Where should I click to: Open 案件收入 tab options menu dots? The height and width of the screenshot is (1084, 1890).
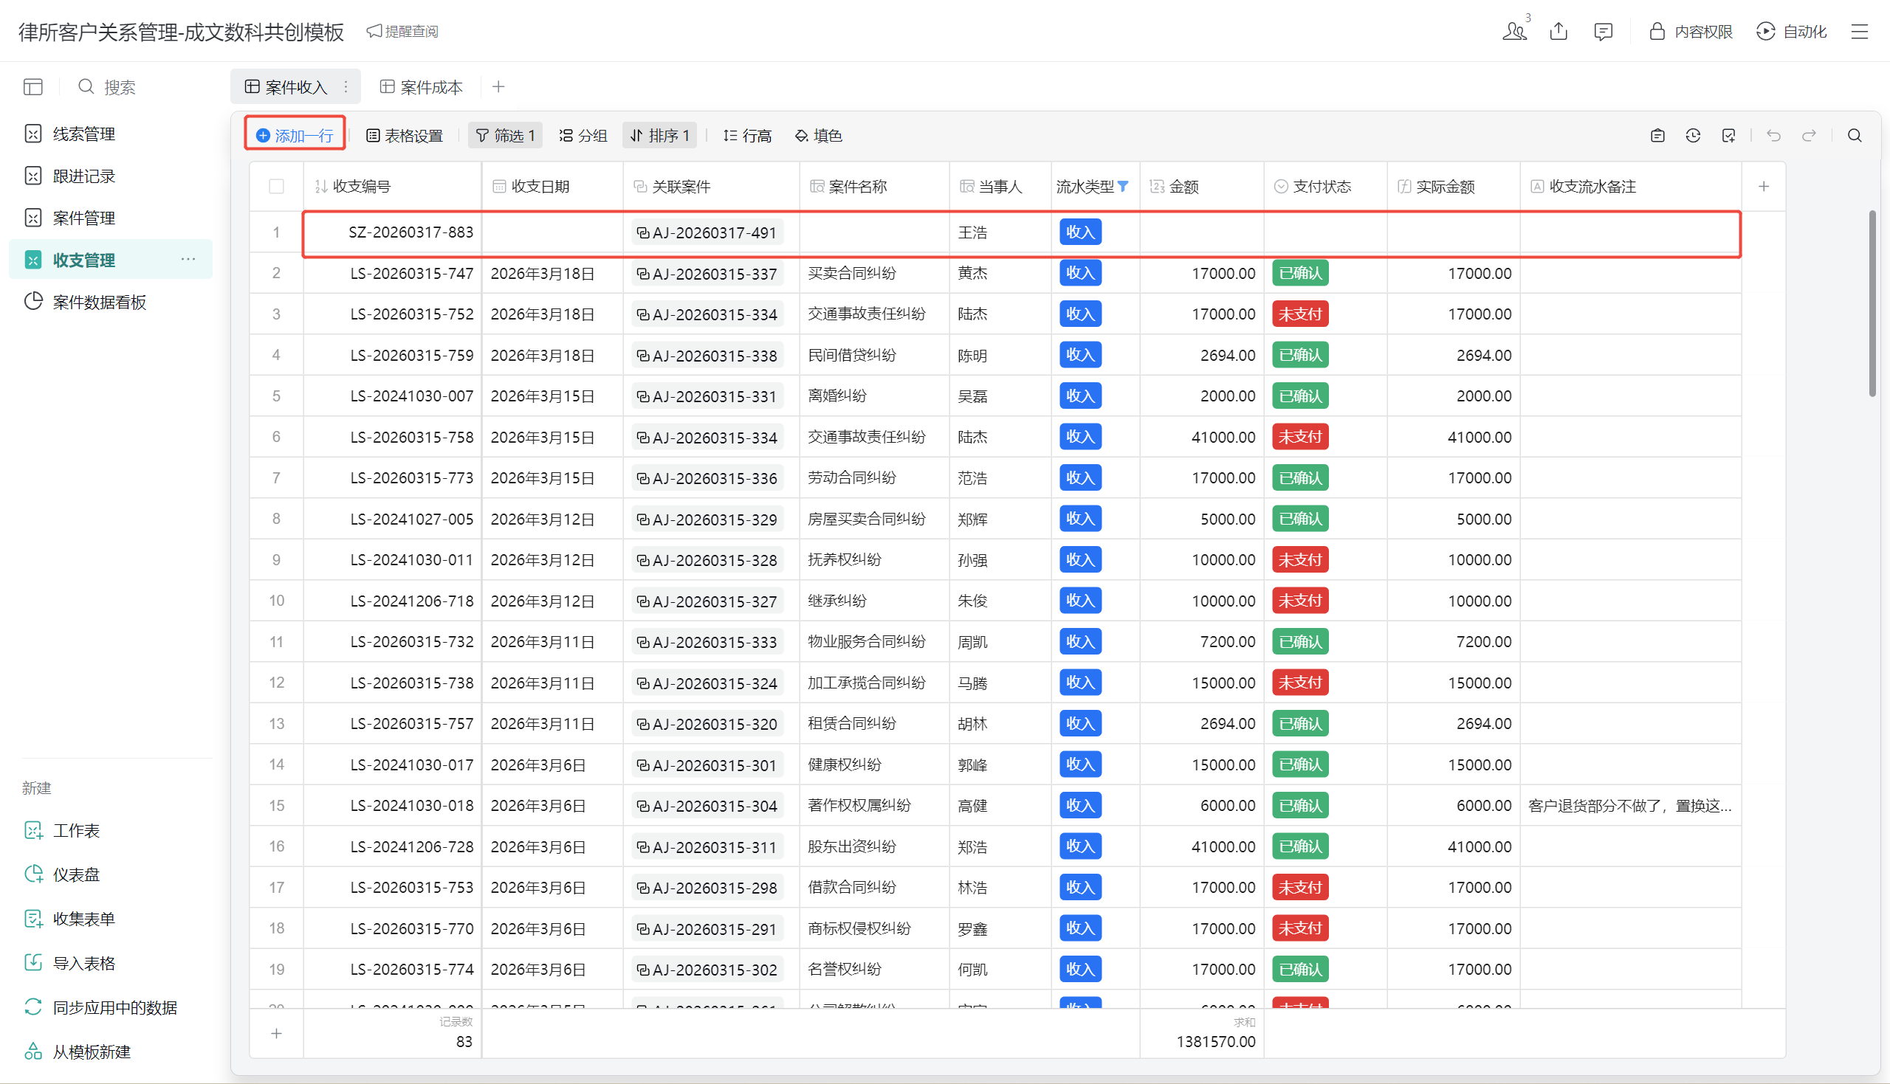tap(346, 87)
